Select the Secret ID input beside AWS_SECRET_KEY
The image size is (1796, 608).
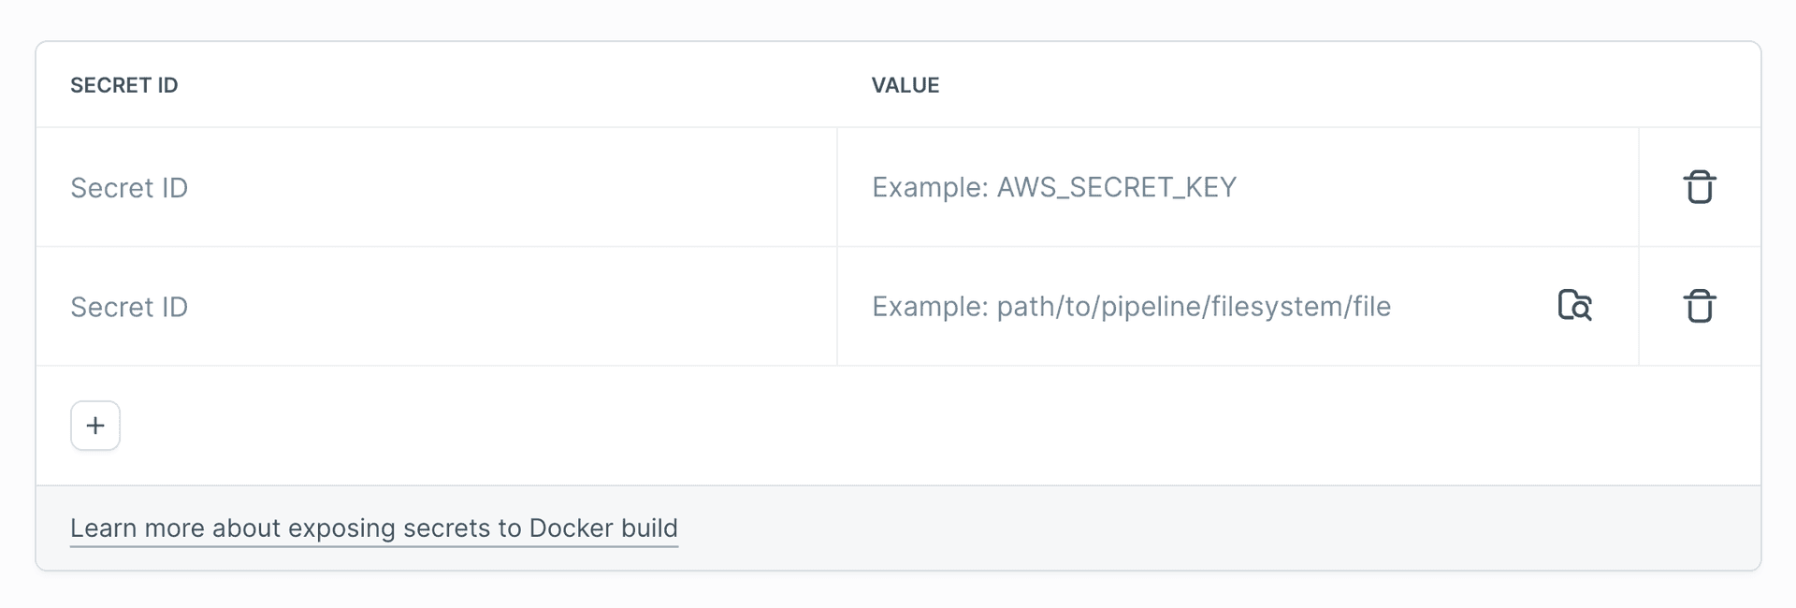click(436, 187)
